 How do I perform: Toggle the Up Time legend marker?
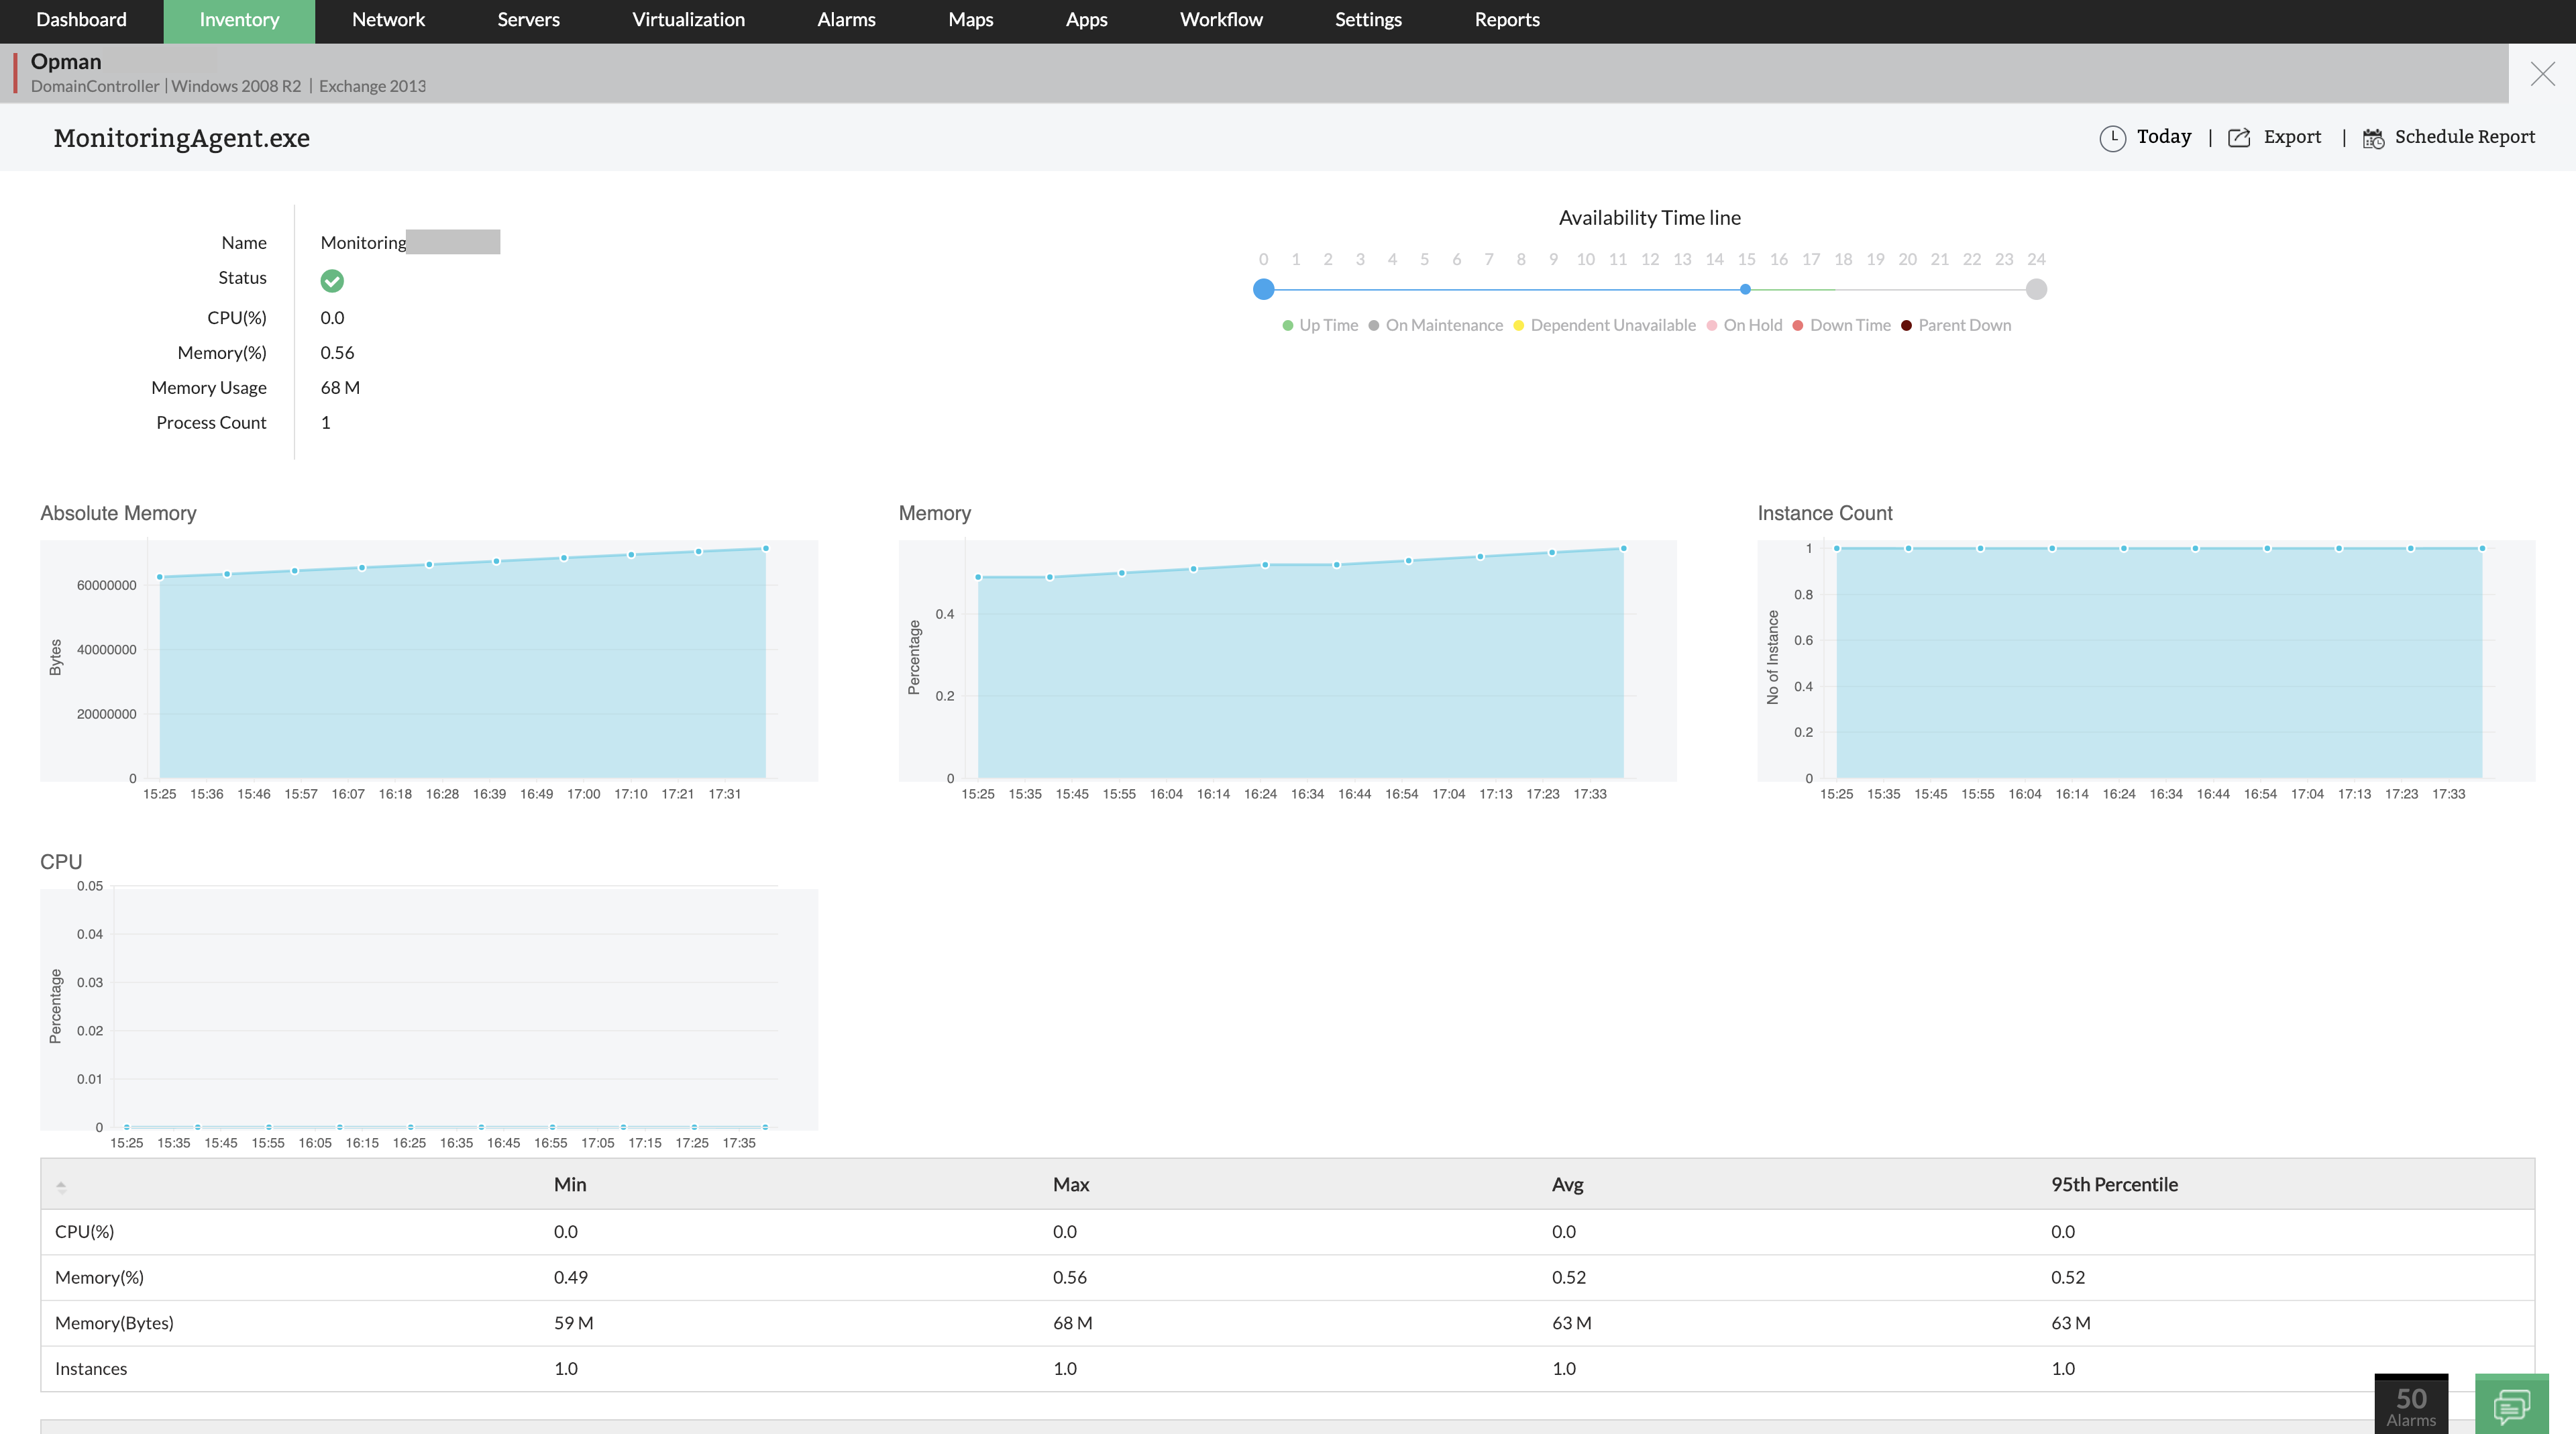(1288, 325)
